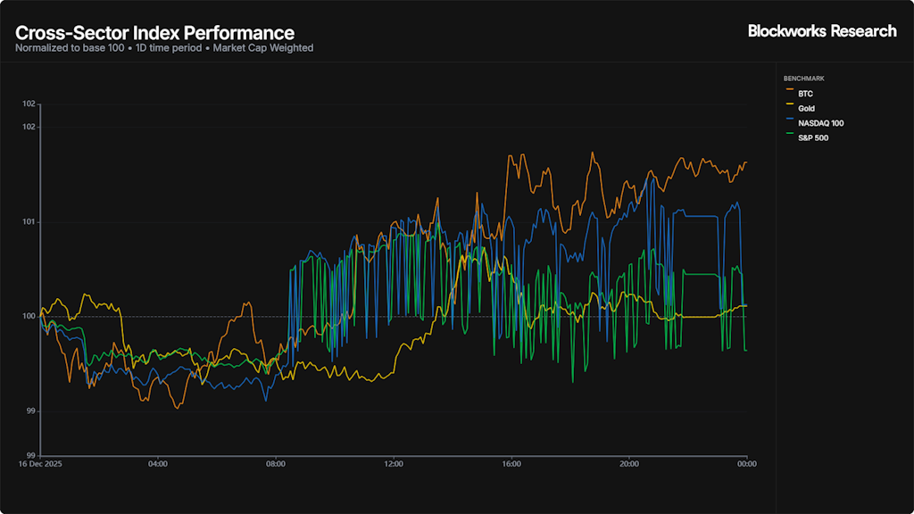The image size is (914, 514).
Task: Toggle the Gold legend label
Action: tap(807, 108)
